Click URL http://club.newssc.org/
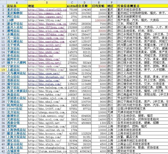 [x=46, y=116]
